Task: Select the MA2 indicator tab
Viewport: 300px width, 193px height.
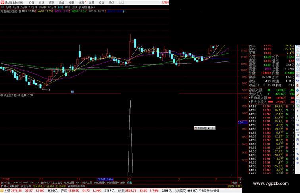Action: click(x=78, y=183)
